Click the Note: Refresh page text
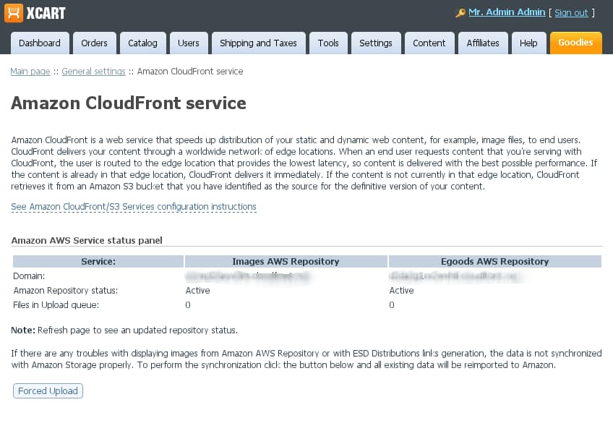The width and height of the screenshot is (613, 431). [x=124, y=330]
